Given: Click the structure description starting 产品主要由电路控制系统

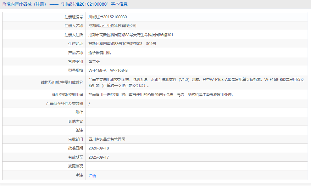Looking at the screenshot, I should [196, 82].
